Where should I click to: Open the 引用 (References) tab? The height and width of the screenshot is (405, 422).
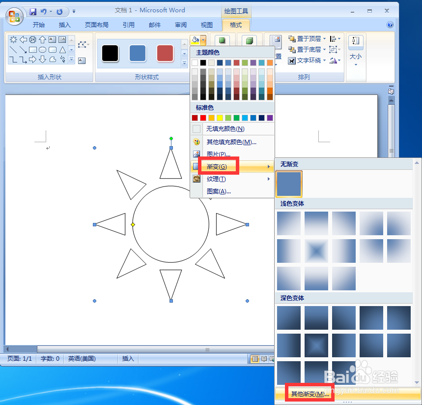tap(129, 25)
